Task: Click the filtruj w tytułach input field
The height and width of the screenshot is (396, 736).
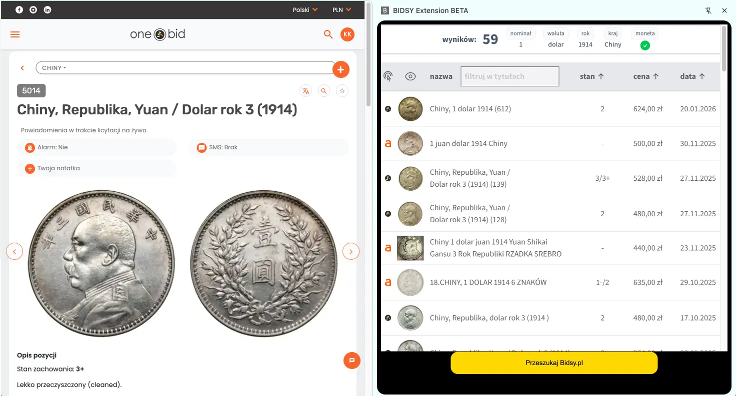Action: coord(509,76)
